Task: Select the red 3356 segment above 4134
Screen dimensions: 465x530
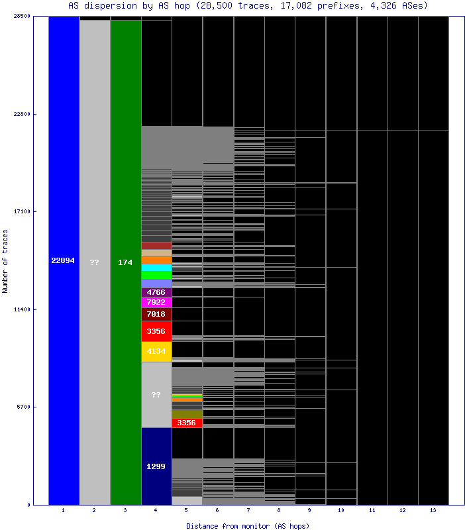Action: pos(156,331)
